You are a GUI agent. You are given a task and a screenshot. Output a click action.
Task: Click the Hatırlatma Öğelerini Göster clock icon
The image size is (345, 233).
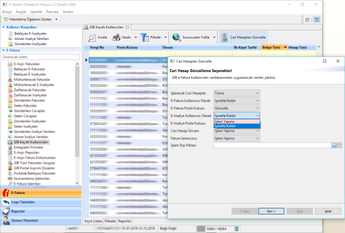pos(6,19)
